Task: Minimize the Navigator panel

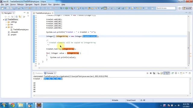Action: 24,13
